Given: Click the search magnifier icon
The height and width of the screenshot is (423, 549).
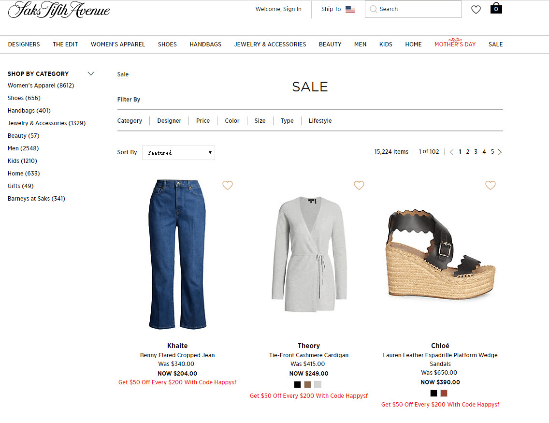Looking at the screenshot, I should (x=374, y=9).
